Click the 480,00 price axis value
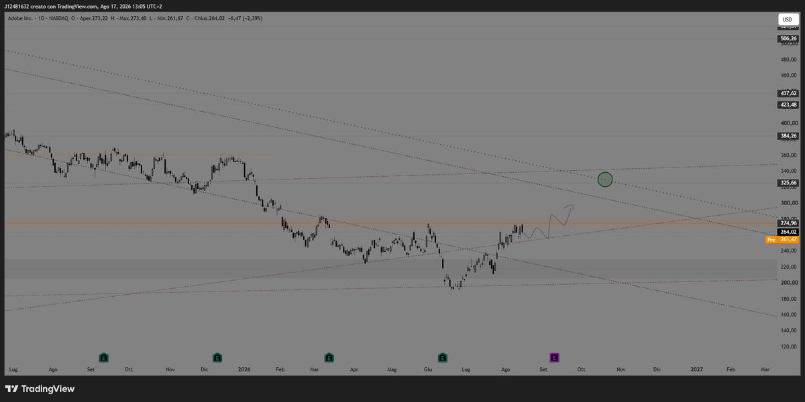The height and width of the screenshot is (402, 805). tap(789, 59)
